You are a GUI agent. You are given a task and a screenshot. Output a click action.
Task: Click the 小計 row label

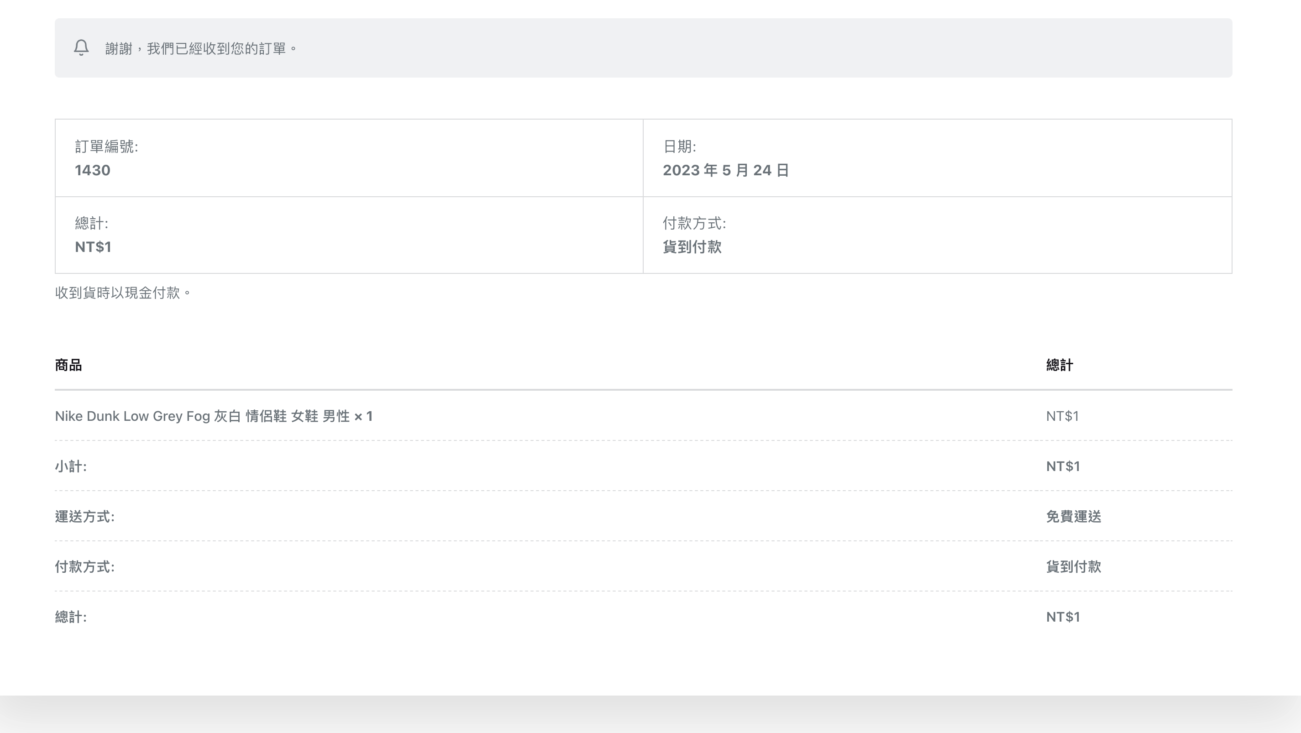pyautogui.click(x=71, y=466)
